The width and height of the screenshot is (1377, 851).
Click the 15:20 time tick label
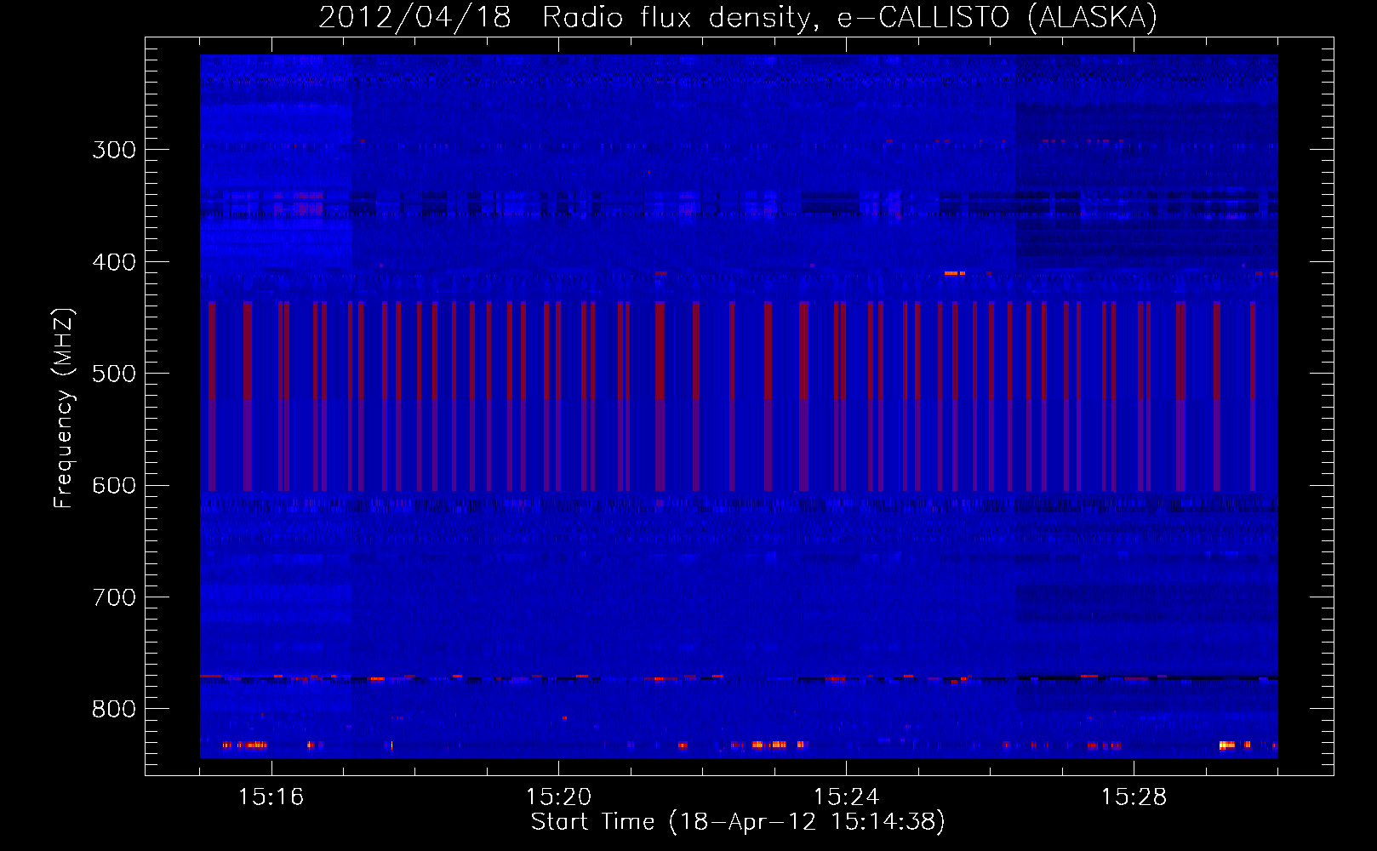pyautogui.click(x=558, y=797)
